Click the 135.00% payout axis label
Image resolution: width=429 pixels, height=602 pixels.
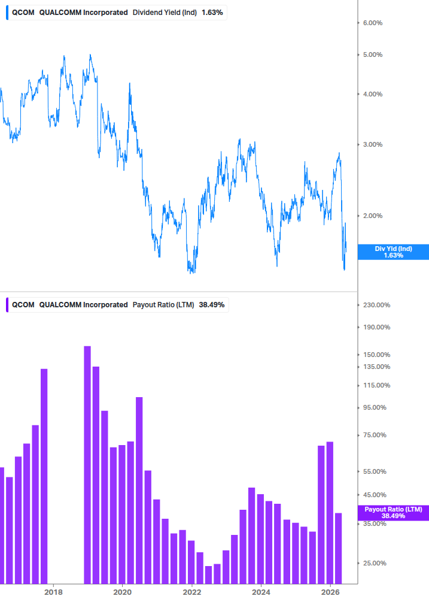[376, 367]
